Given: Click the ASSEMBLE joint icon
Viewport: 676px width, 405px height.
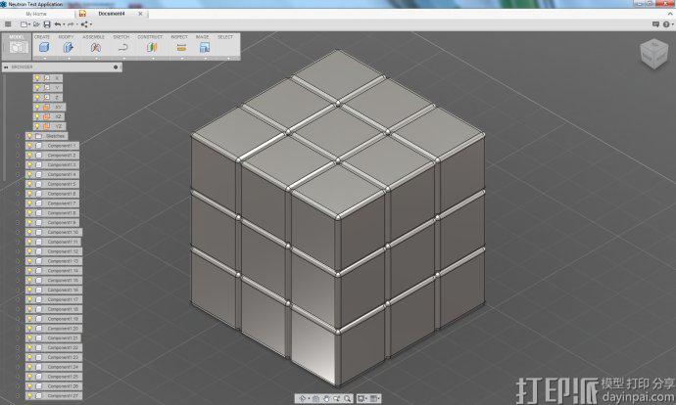Looking at the screenshot, I should point(96,47).
